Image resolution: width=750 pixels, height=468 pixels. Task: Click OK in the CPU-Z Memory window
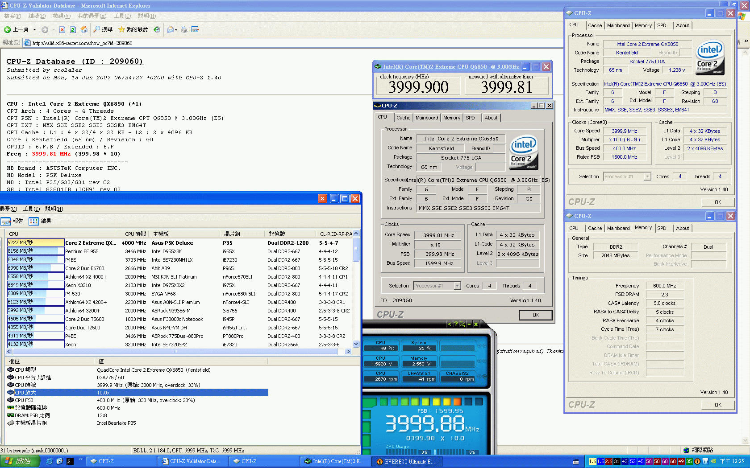pyautogui.click(x=718, y=405)
